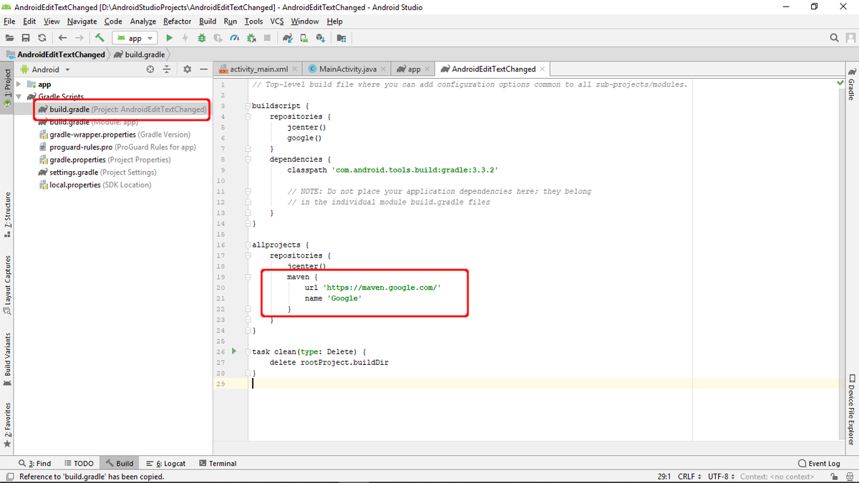Open the VCS menu
859x483 pixels.
click(x=276, y=21)
